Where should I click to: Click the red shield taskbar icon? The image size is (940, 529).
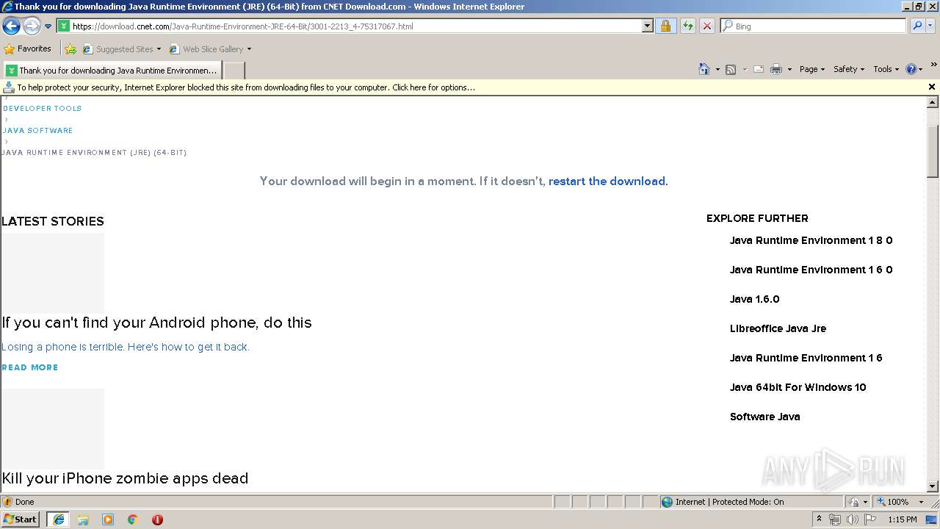[157, 519]
